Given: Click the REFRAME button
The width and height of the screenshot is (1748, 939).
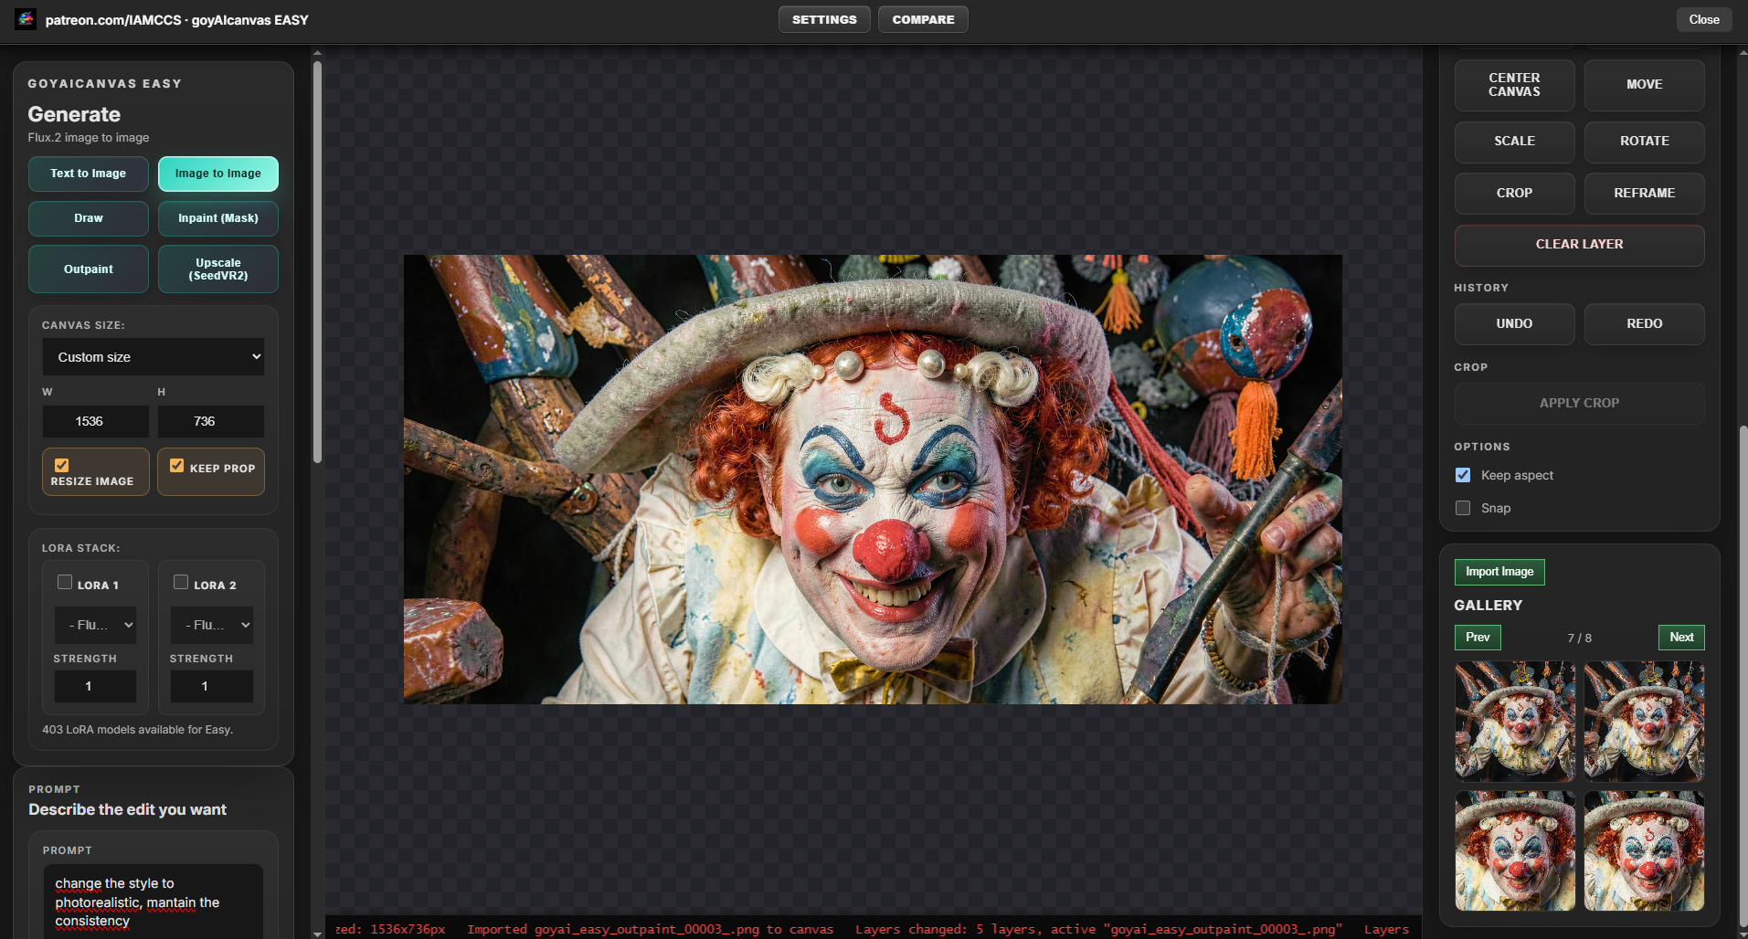Looking at the screenshot, I should 1644,194.
